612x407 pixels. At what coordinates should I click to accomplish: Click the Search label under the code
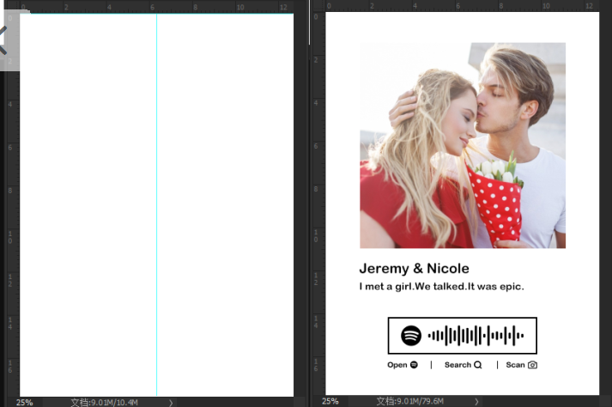[x=457, y=365]
